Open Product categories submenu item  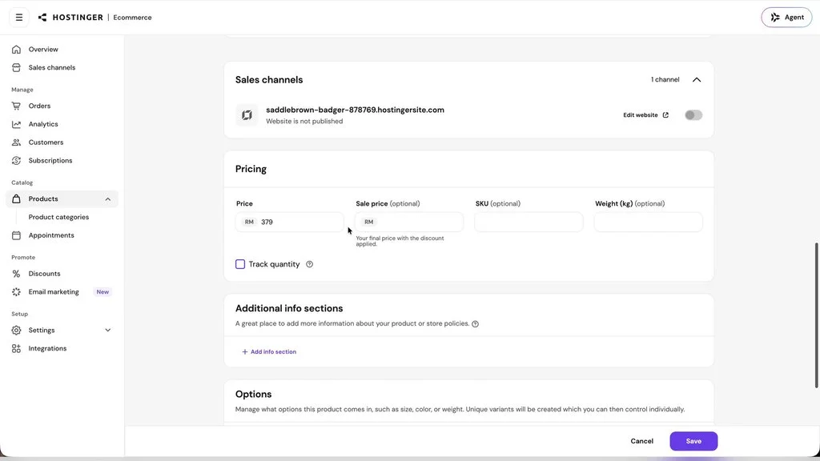click(x=58, y=217)
